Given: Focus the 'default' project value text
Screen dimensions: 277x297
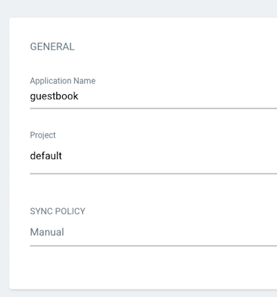Looking at the screenshot, I should [x=46, y=156].
